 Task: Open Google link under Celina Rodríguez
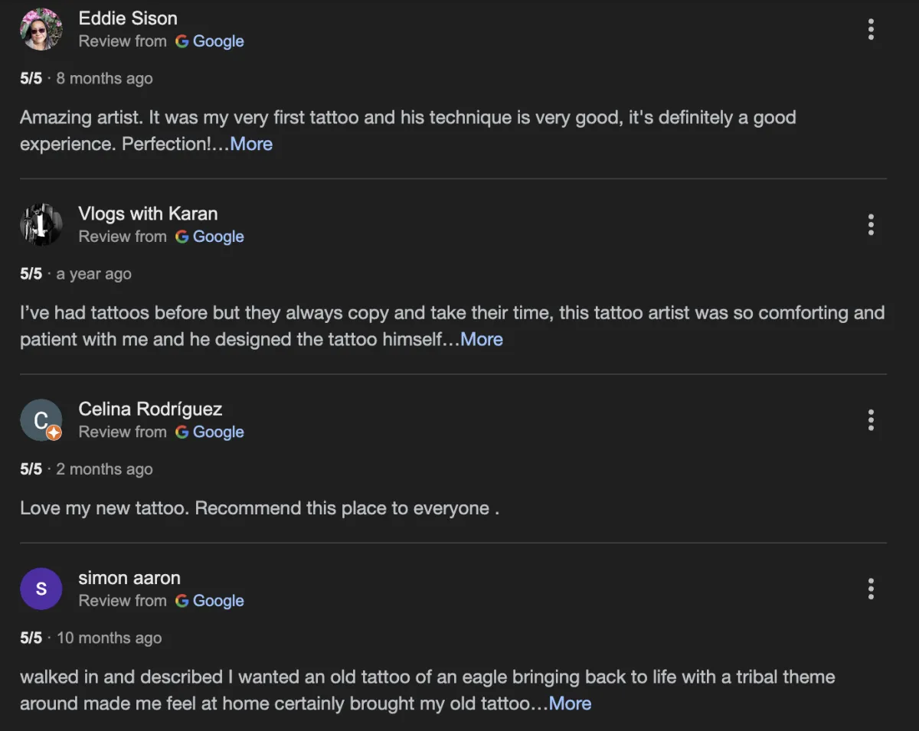(217, 432)
